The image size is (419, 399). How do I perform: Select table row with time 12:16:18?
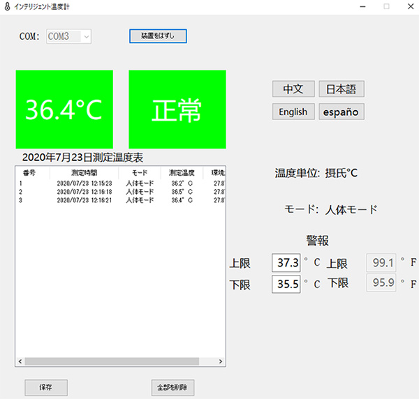(x=121, y=192)
